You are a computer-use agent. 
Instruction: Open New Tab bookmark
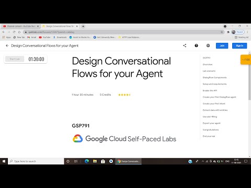tap(19, 37)
